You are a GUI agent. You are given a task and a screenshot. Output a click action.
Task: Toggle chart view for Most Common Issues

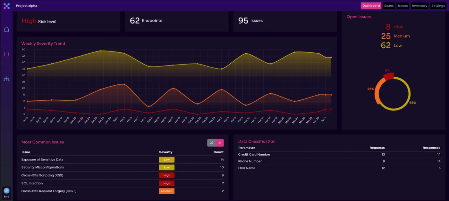(x=211, y=143)
